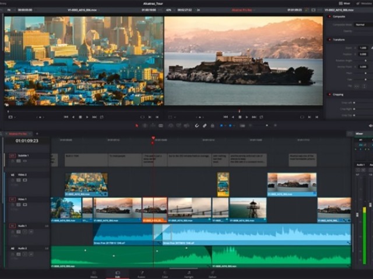Adjust the Pitch slider in Transform
Image resolution: width=373 pixels, height=279 pixels.
tap(365, 73)
